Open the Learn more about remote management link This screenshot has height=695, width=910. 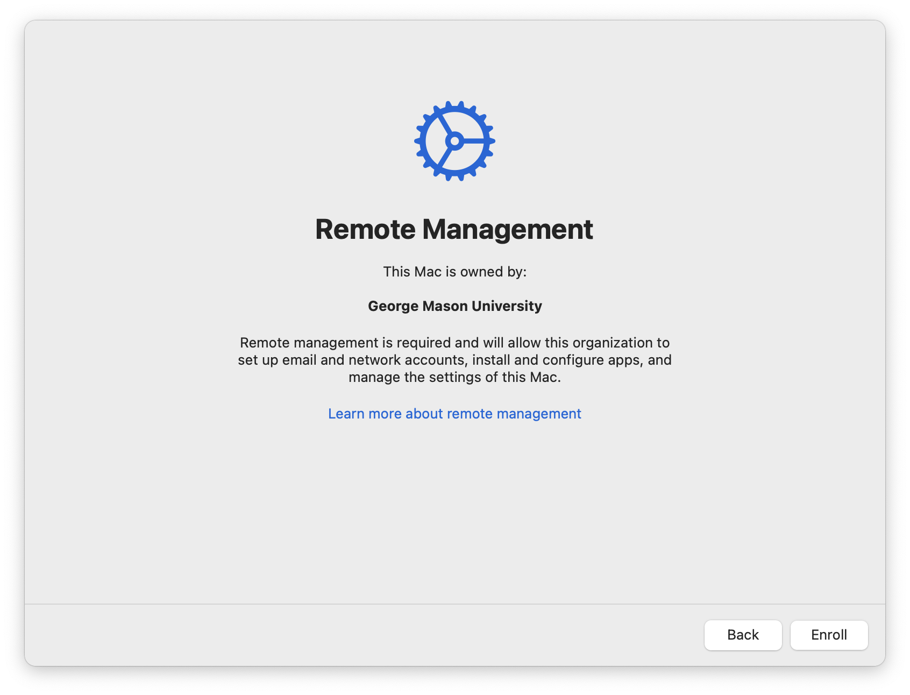click(x=454, y=414)
